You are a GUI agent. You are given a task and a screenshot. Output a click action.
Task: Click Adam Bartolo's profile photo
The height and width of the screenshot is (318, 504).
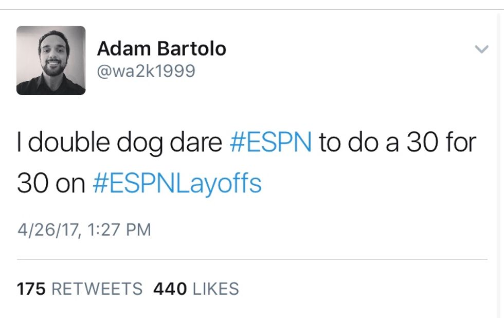(51, 60)
